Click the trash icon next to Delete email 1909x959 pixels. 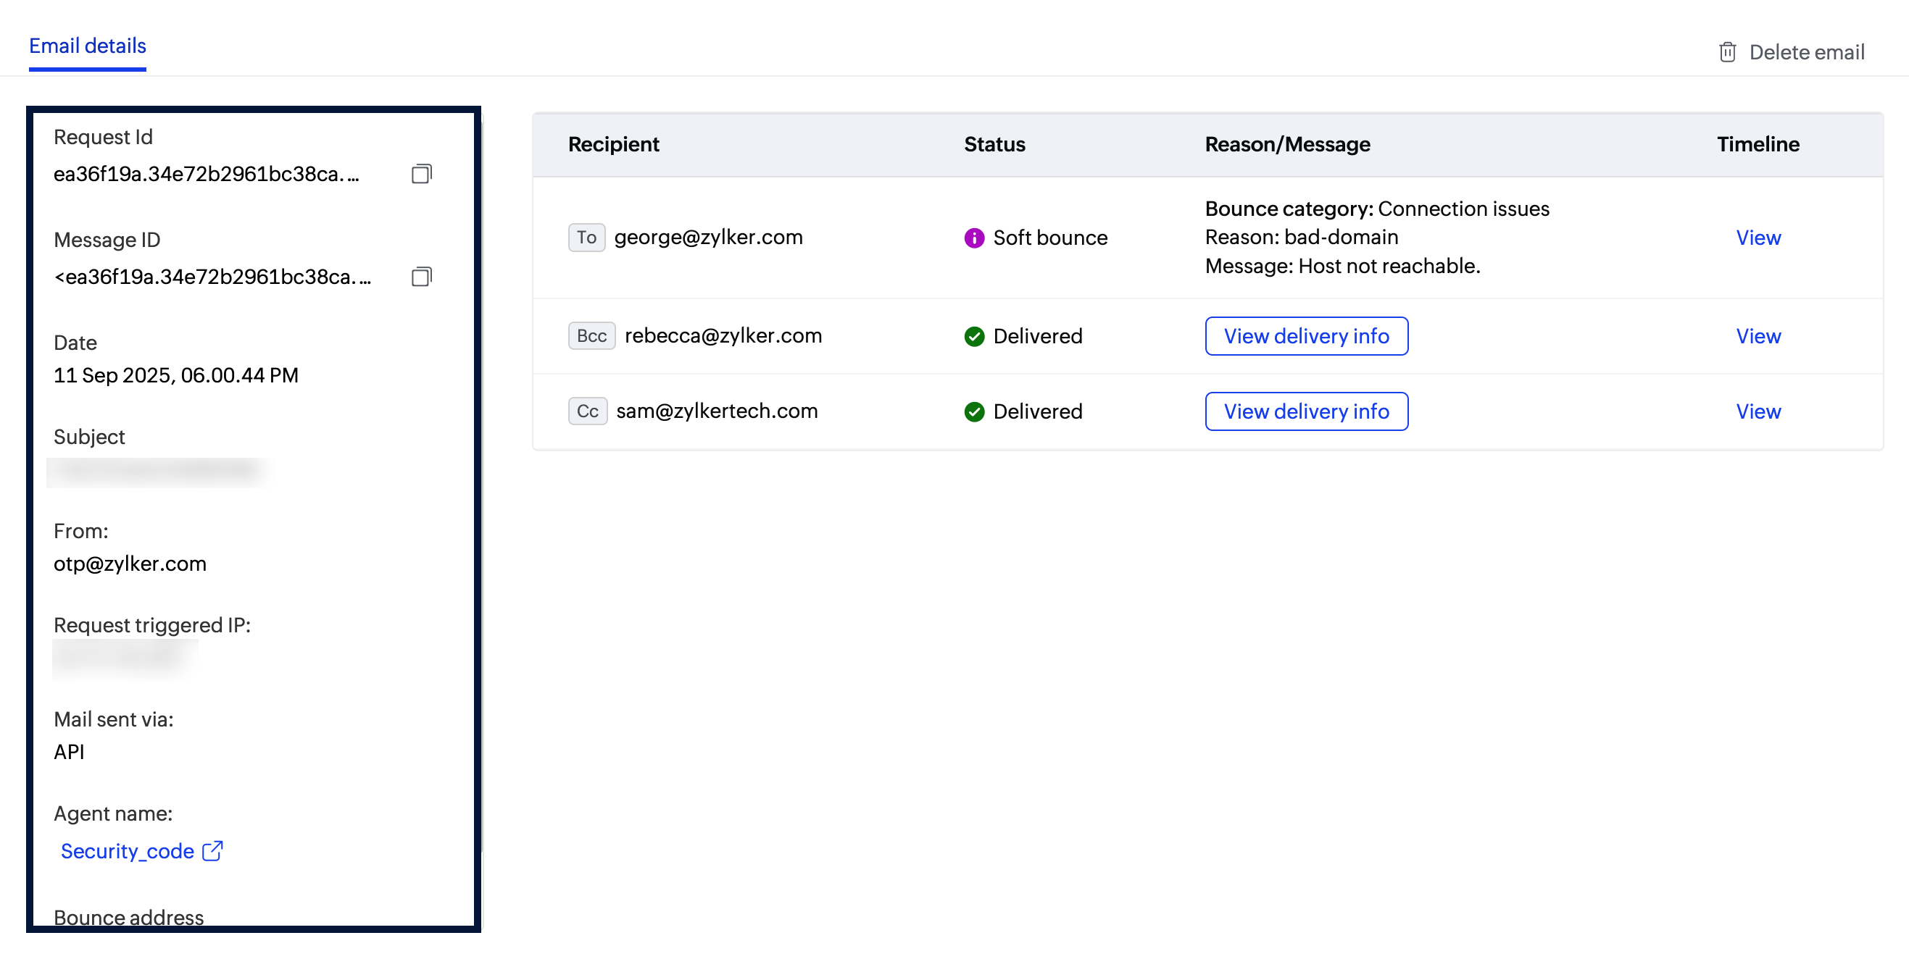coord(1729,52)
